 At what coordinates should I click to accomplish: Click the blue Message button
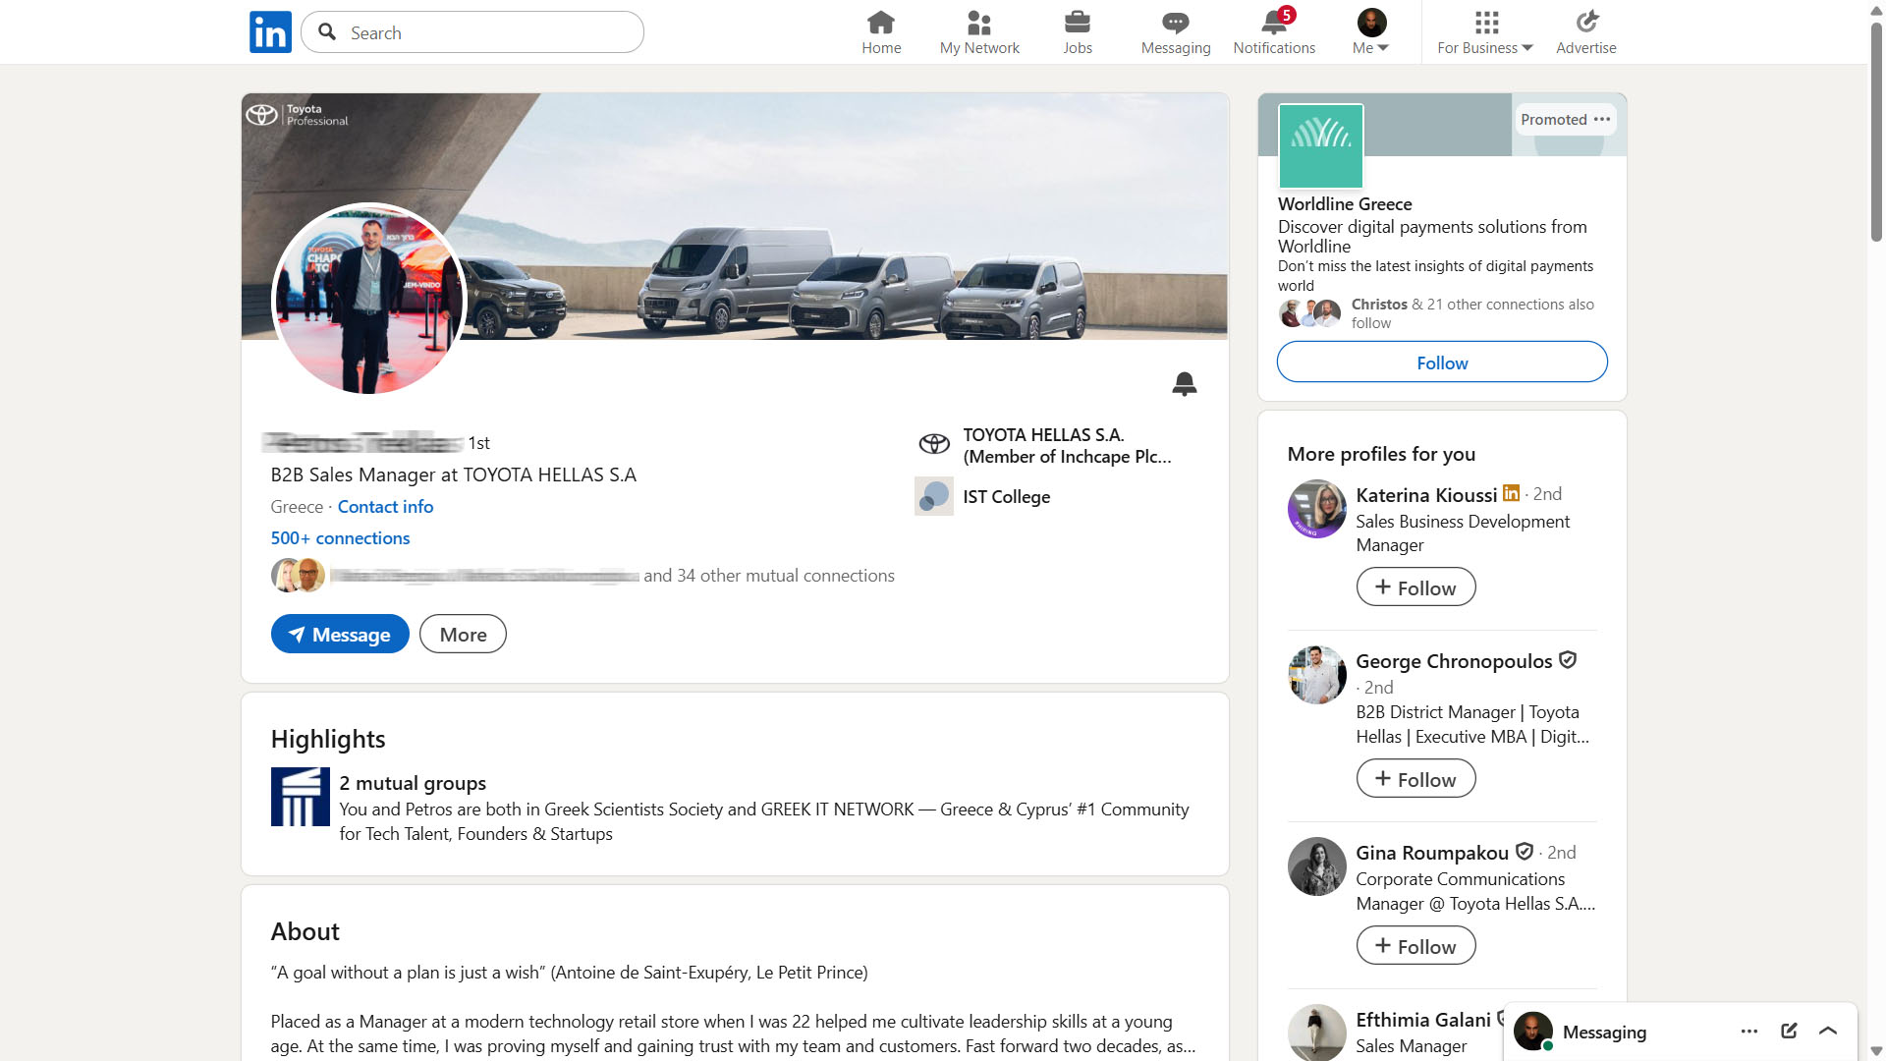[x=340, y=635]
